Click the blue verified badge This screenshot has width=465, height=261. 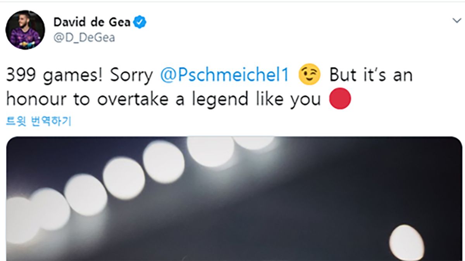140,22
